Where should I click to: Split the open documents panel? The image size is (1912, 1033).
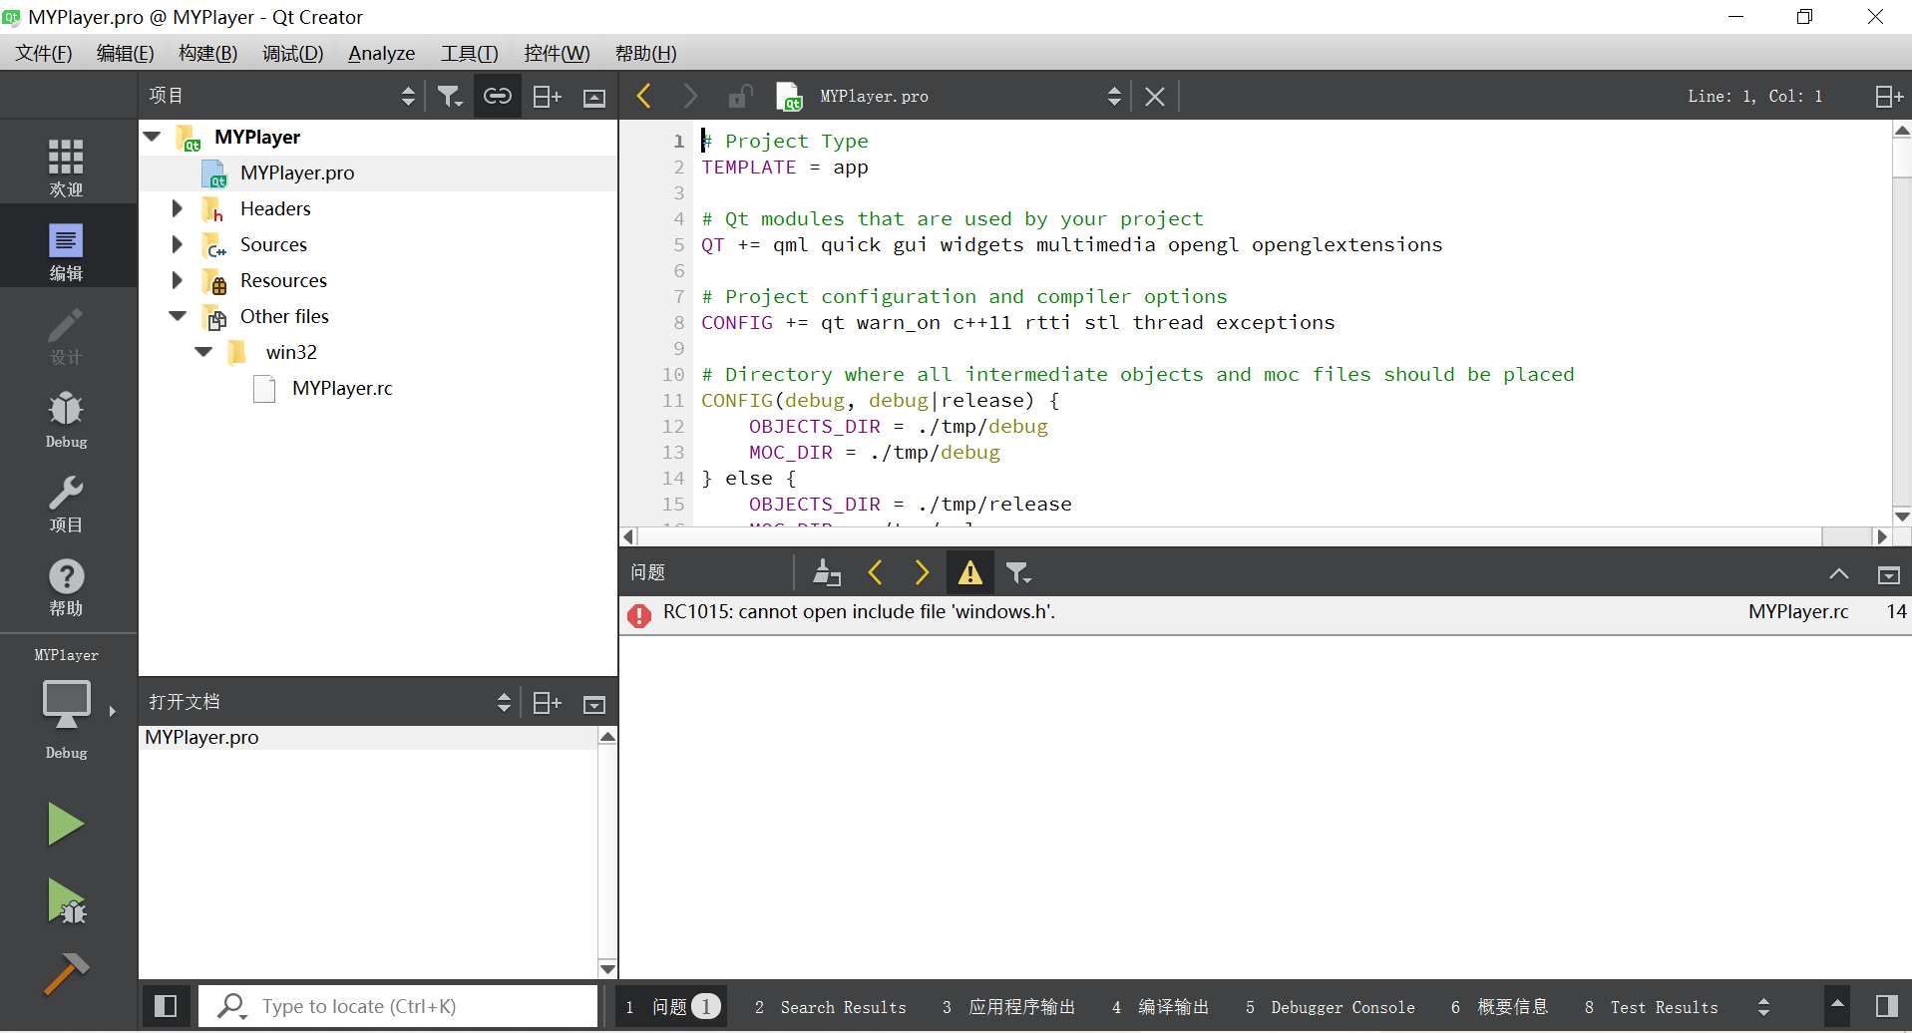(x=547, y=703)
